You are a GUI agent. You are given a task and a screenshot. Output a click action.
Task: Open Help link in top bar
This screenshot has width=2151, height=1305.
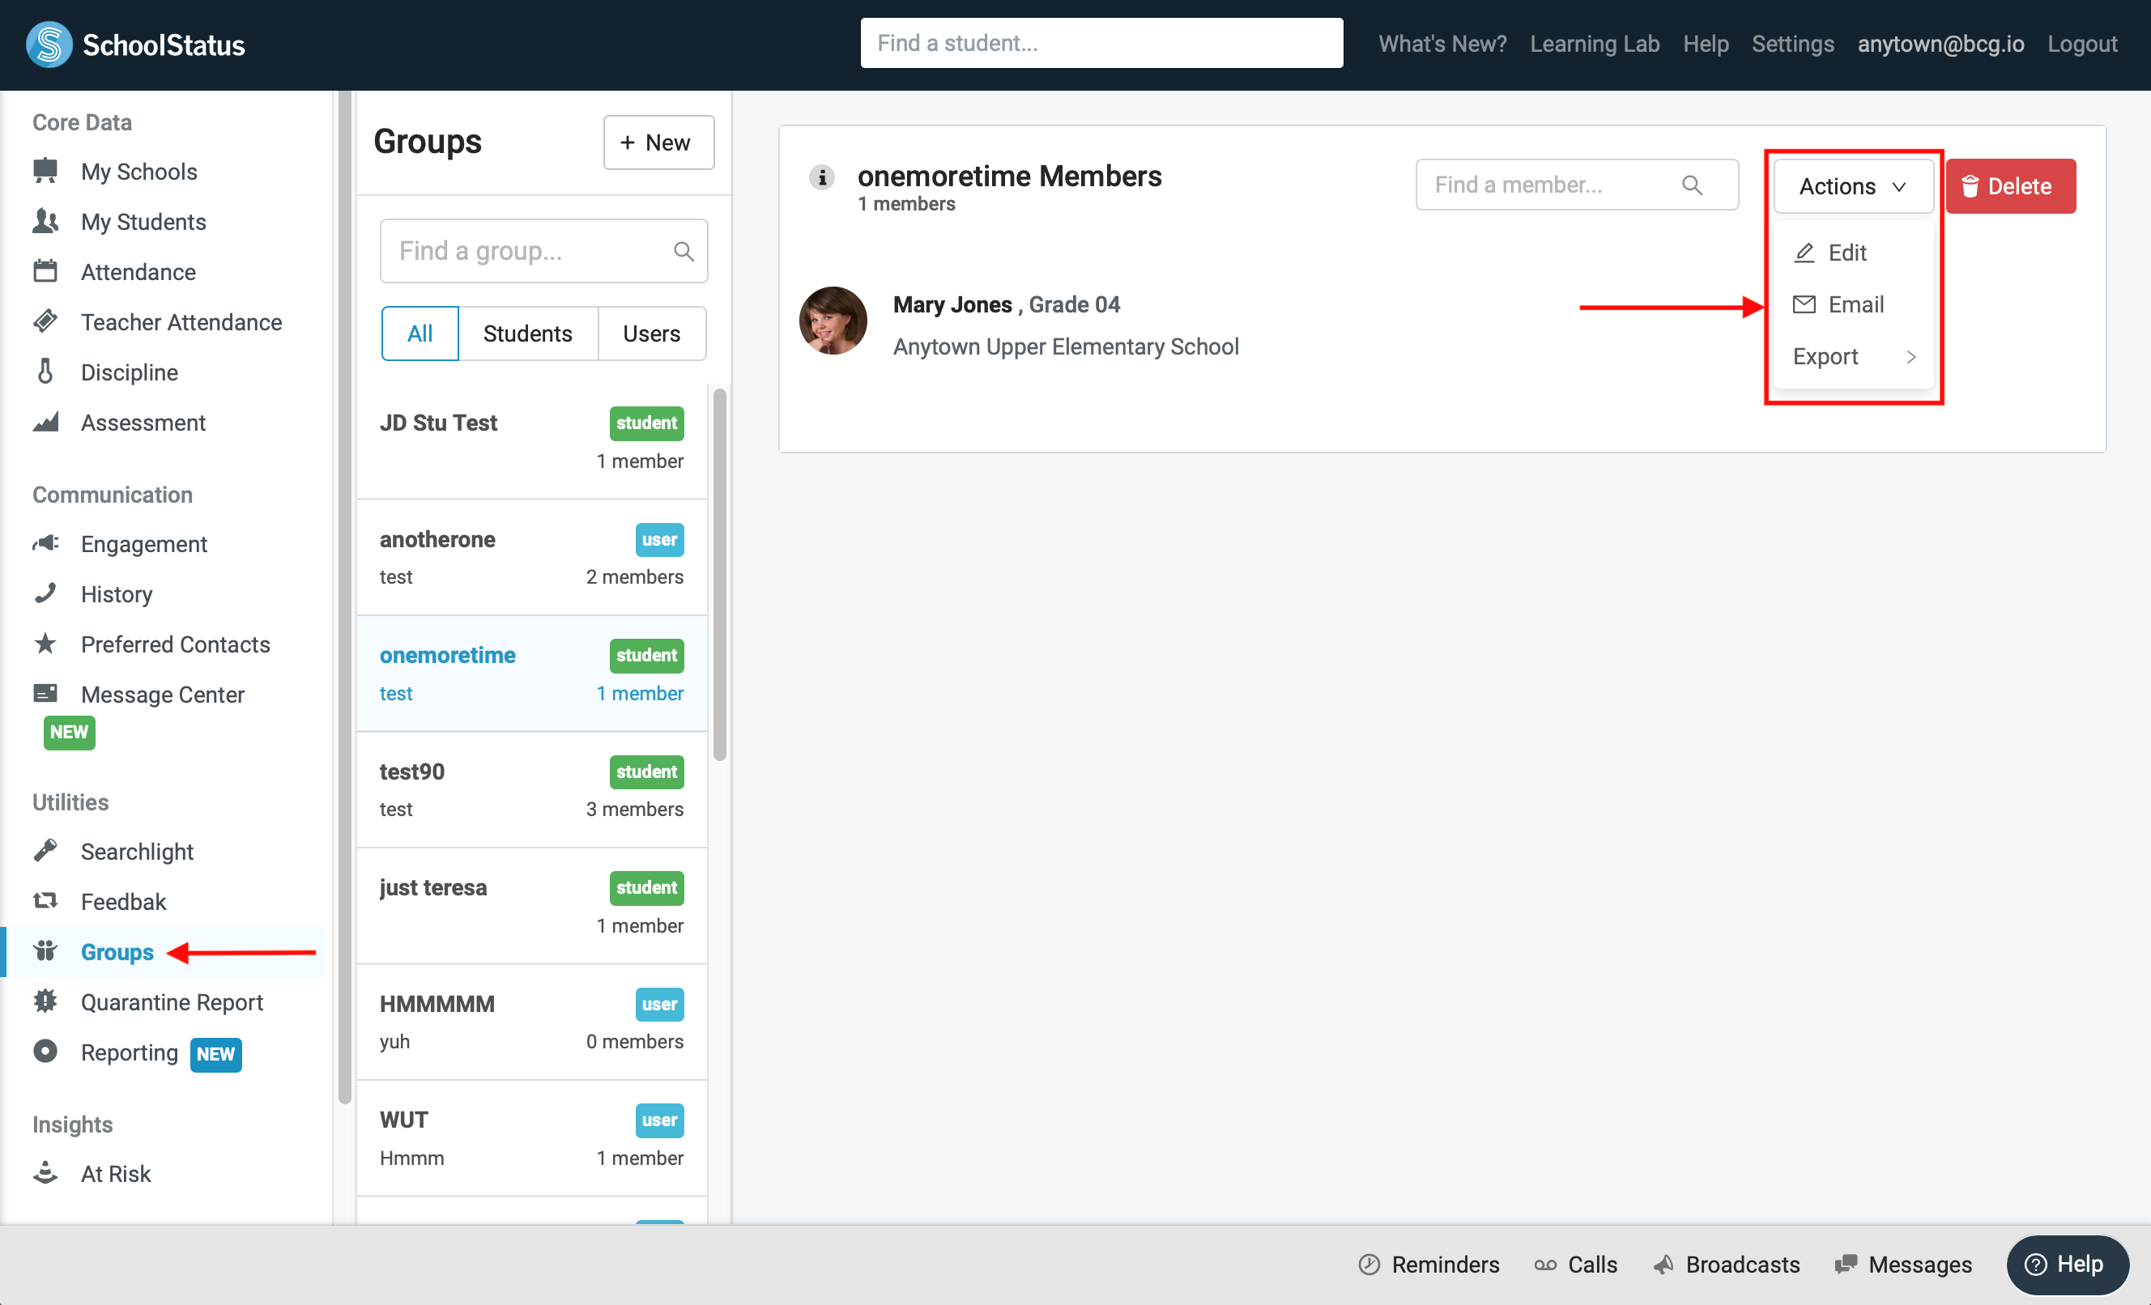coord(1705,44)
